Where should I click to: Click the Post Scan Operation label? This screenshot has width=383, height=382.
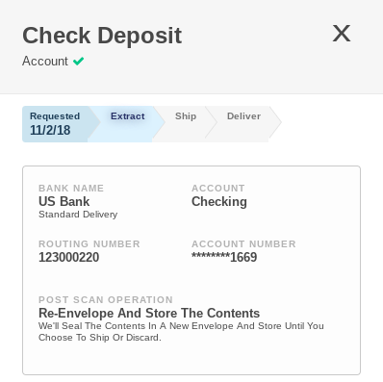(x=106, y=300)
